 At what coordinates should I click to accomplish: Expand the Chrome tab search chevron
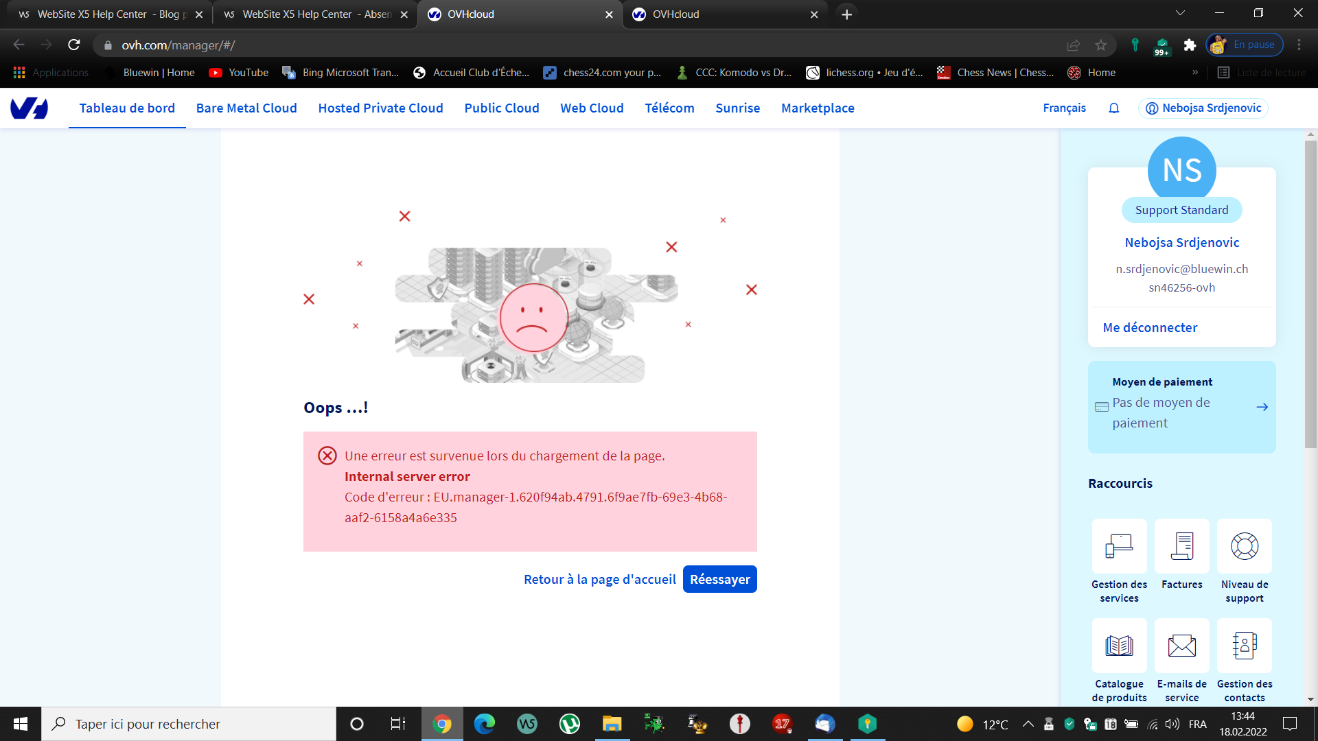tap(1180, 14)
